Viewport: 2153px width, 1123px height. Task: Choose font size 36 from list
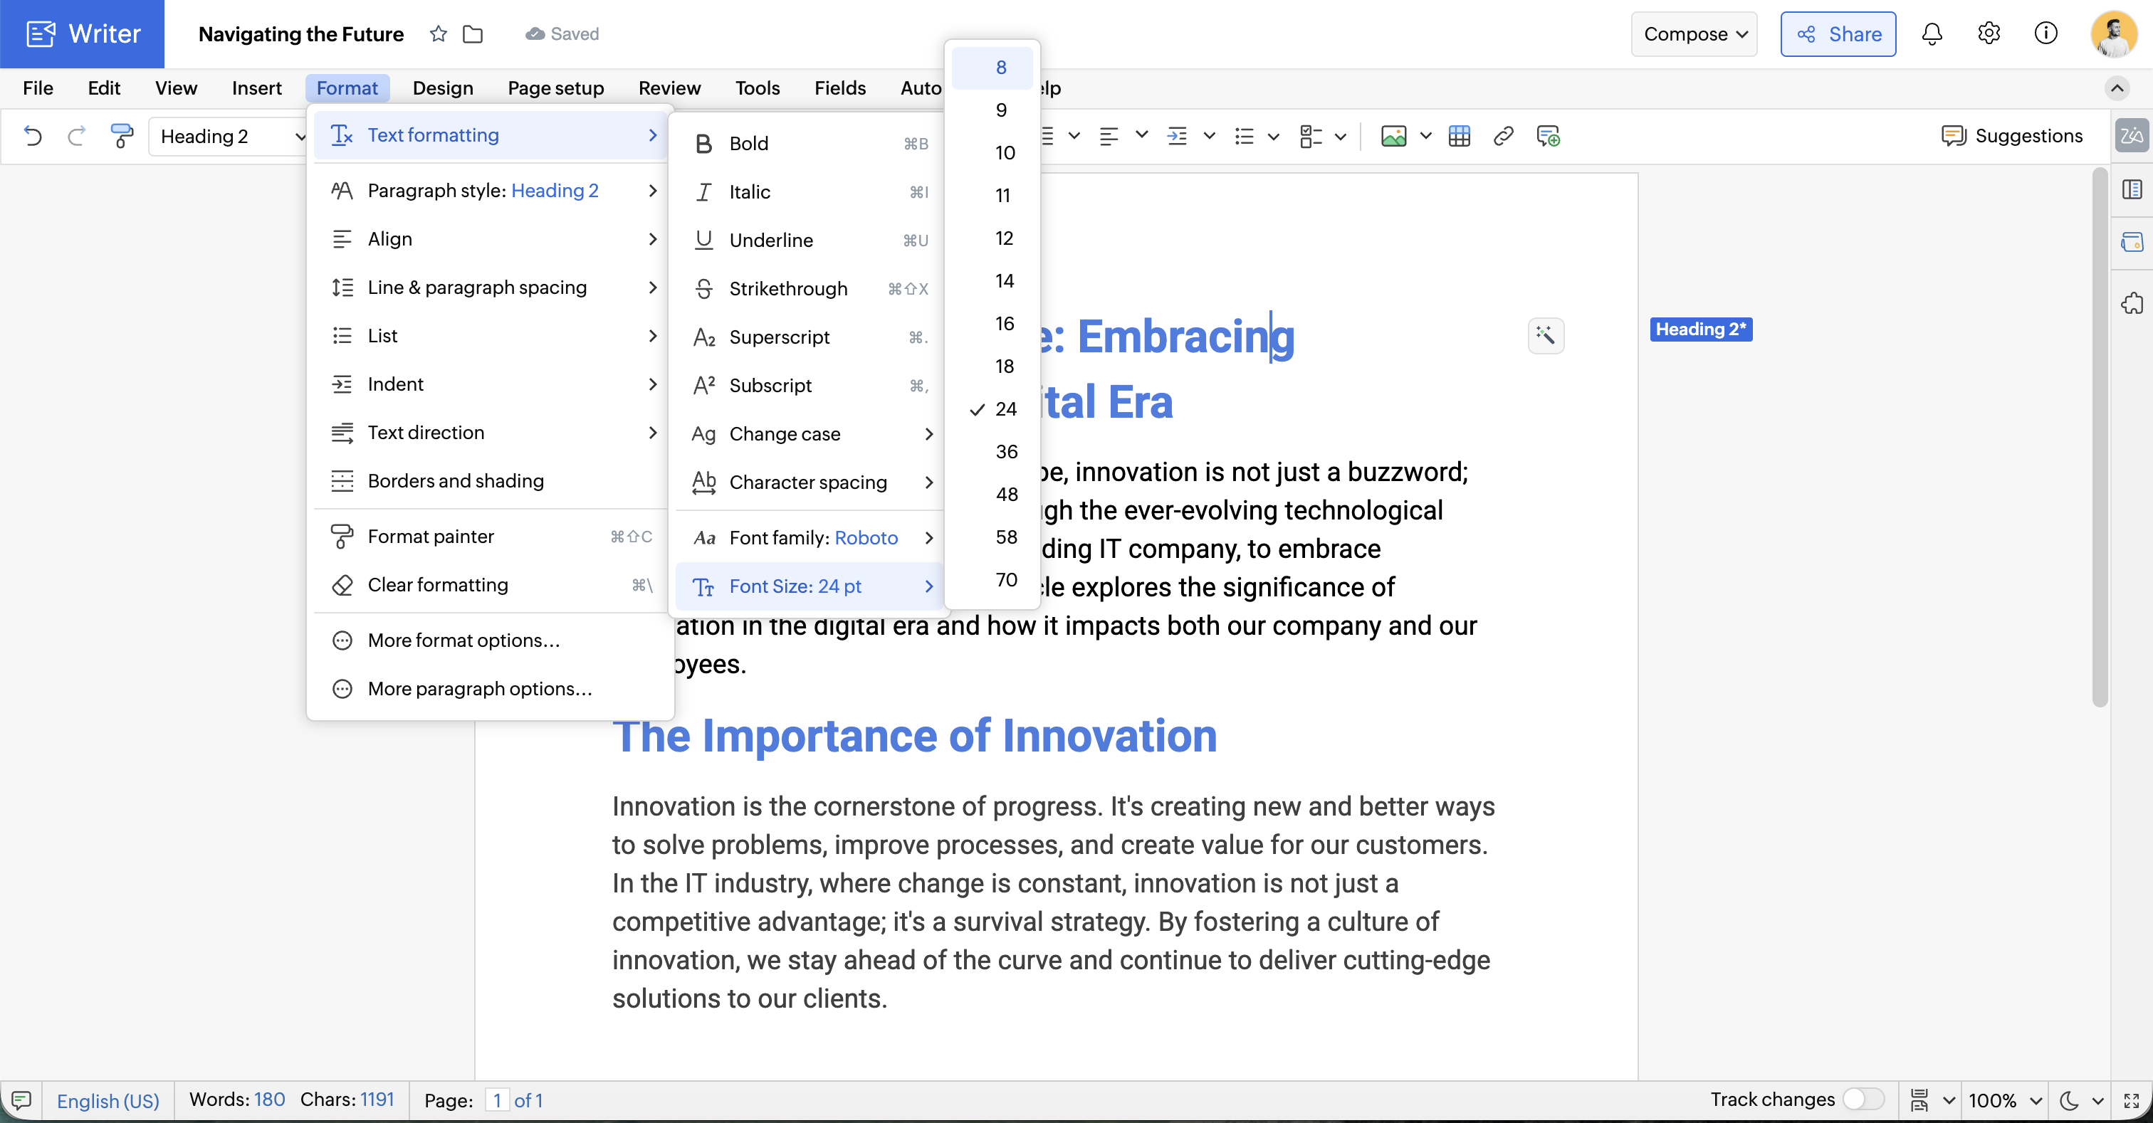1005,452
